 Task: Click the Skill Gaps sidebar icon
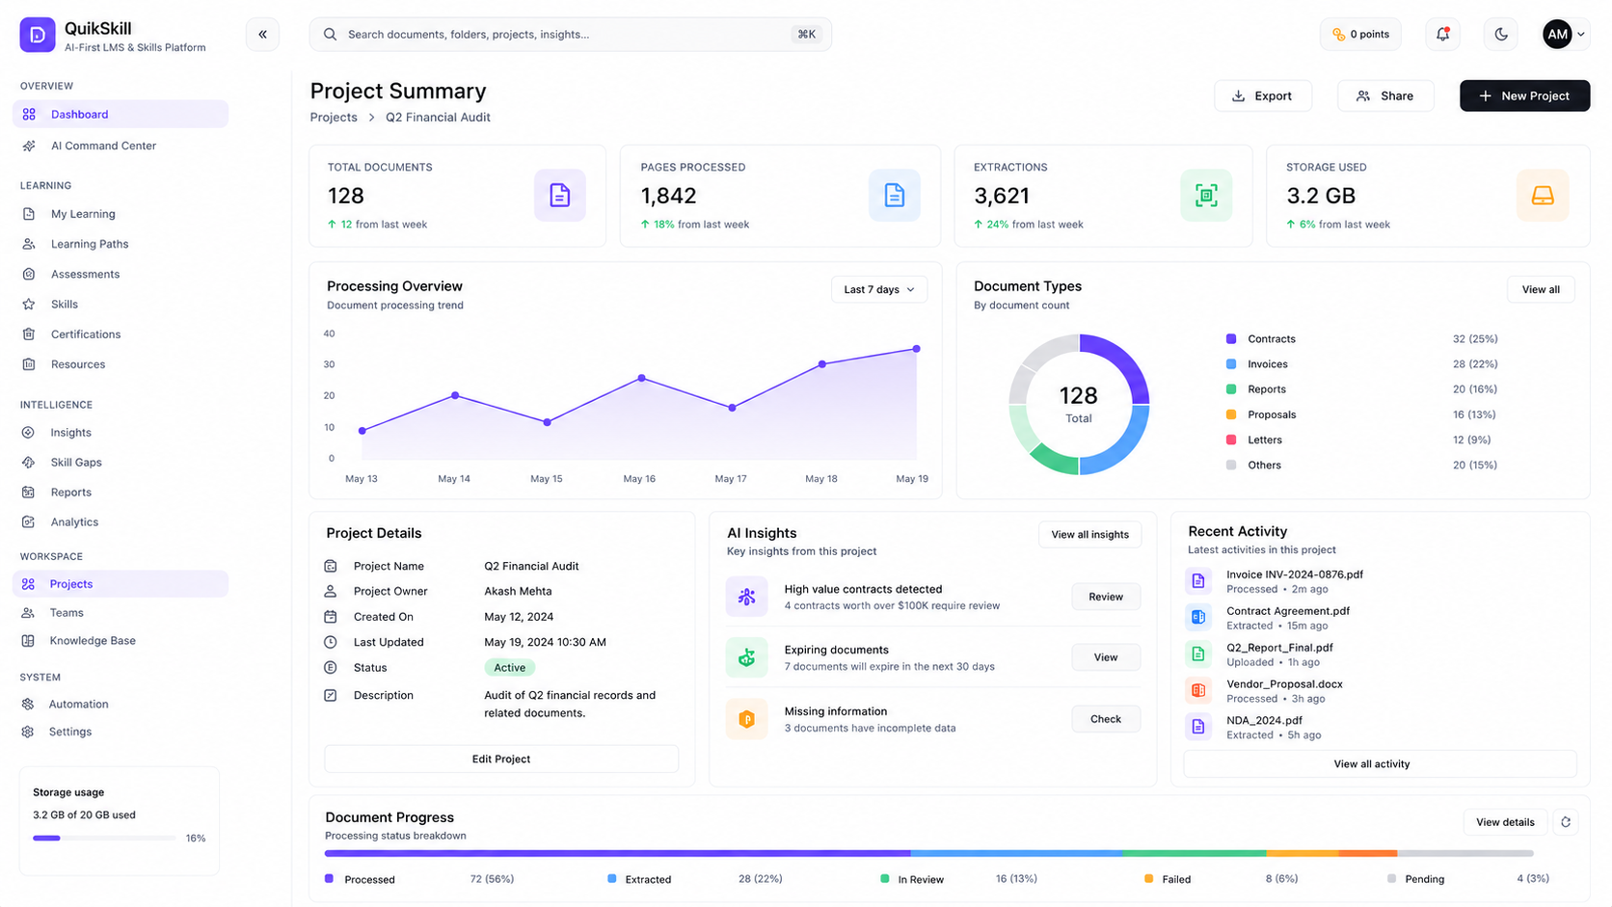pos(29,463)
